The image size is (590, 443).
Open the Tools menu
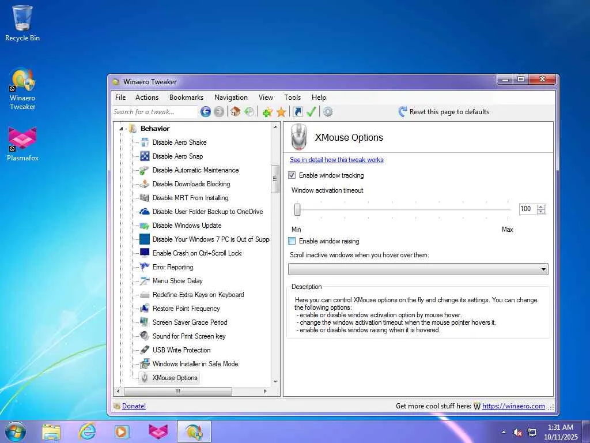(292, 97)
